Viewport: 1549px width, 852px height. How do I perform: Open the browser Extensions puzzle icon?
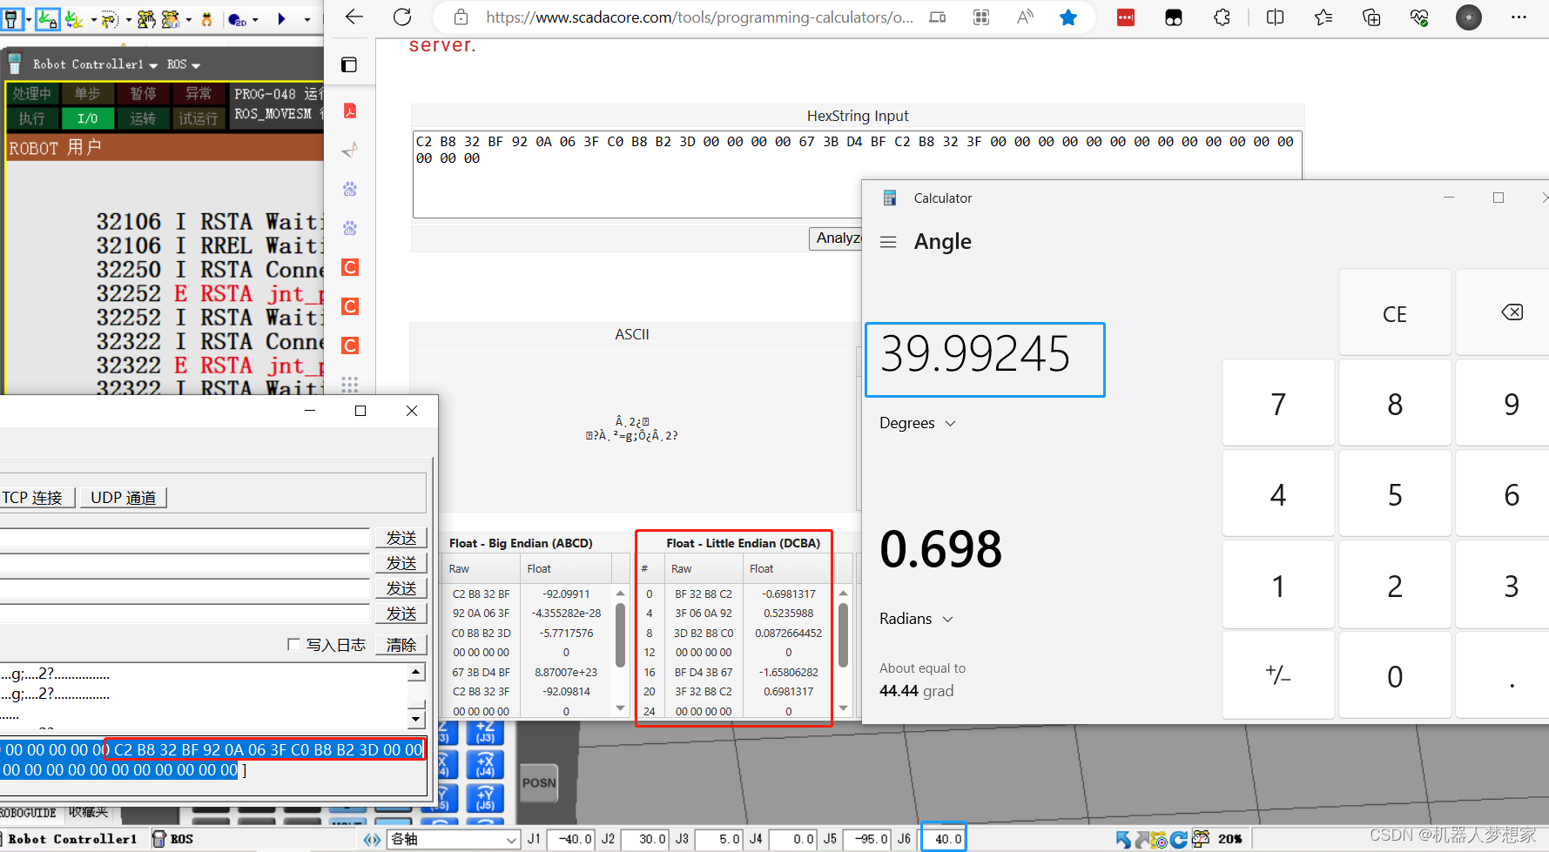[1222, 17]
